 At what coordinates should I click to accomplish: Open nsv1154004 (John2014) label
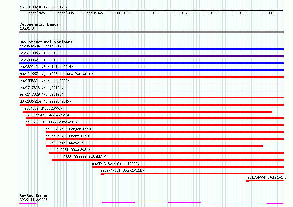pyautogui.click(x=266, y=177)
